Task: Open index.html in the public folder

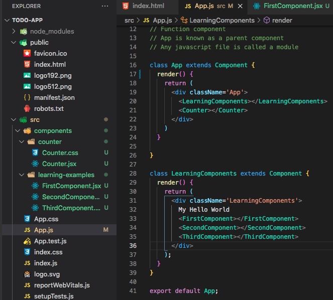Action: click(x=50, y=64)
